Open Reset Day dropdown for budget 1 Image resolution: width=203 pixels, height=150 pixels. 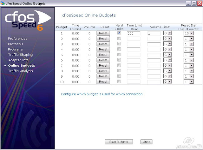tap(189, 33)
